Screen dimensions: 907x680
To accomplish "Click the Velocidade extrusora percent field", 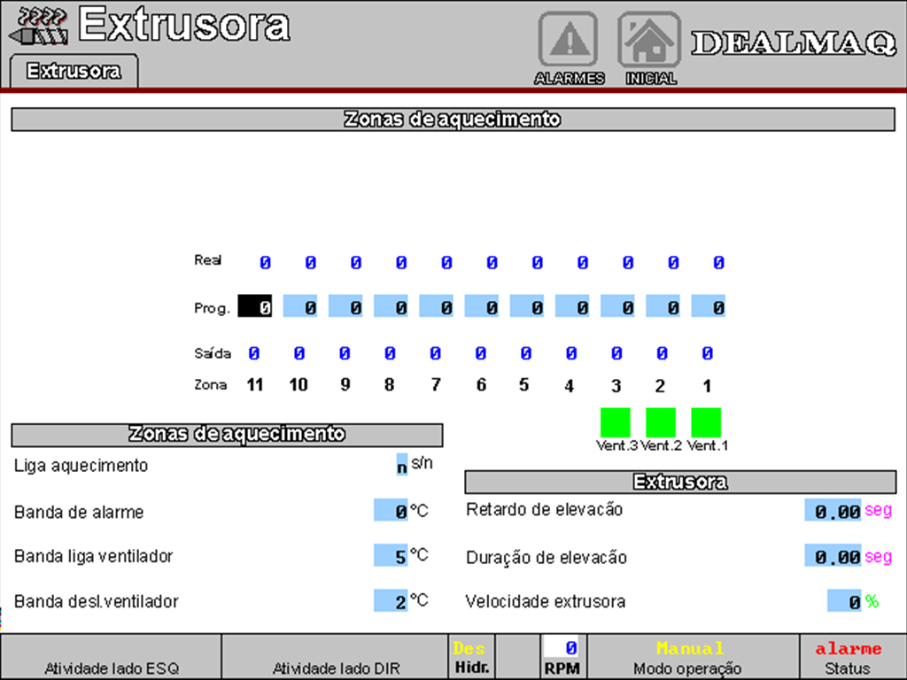I will tap(844, 601).
